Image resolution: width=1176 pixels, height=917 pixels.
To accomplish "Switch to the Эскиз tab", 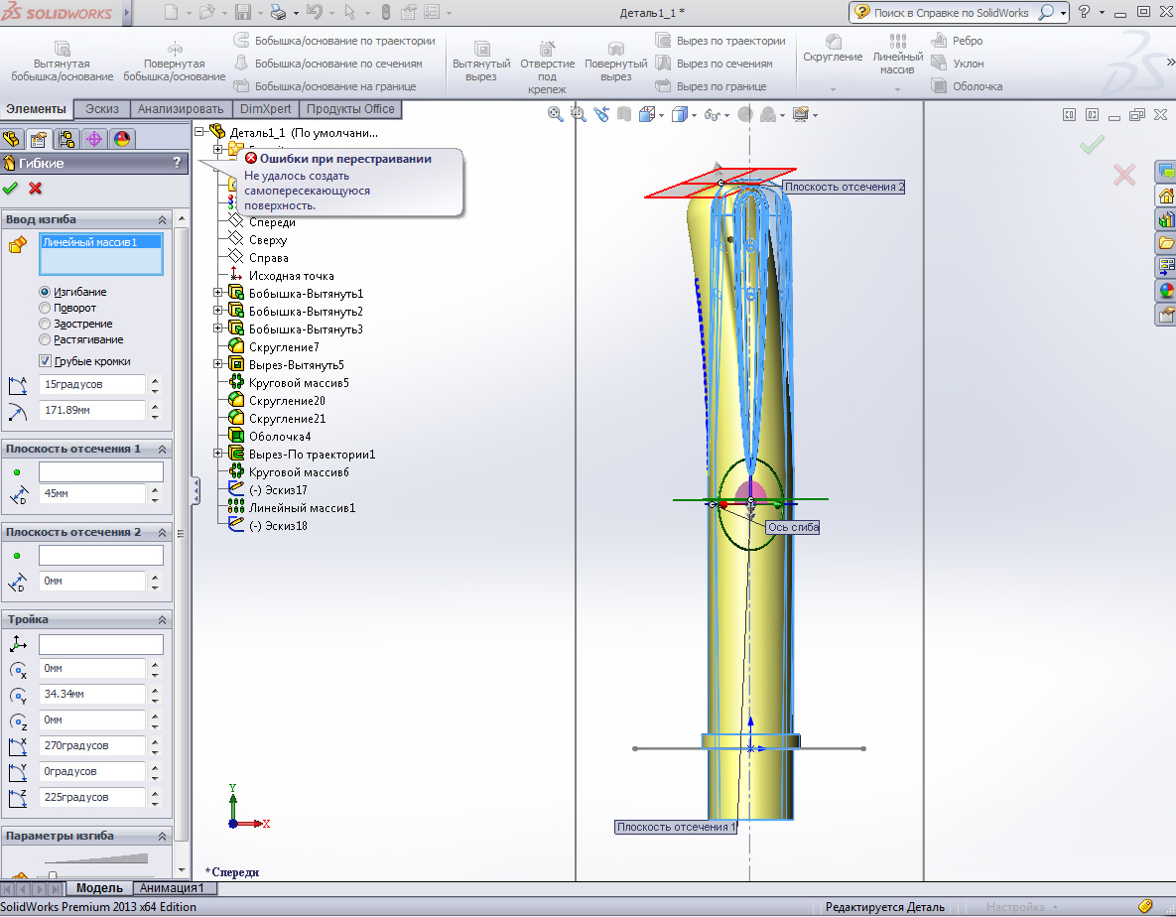I will click(103, 109).
